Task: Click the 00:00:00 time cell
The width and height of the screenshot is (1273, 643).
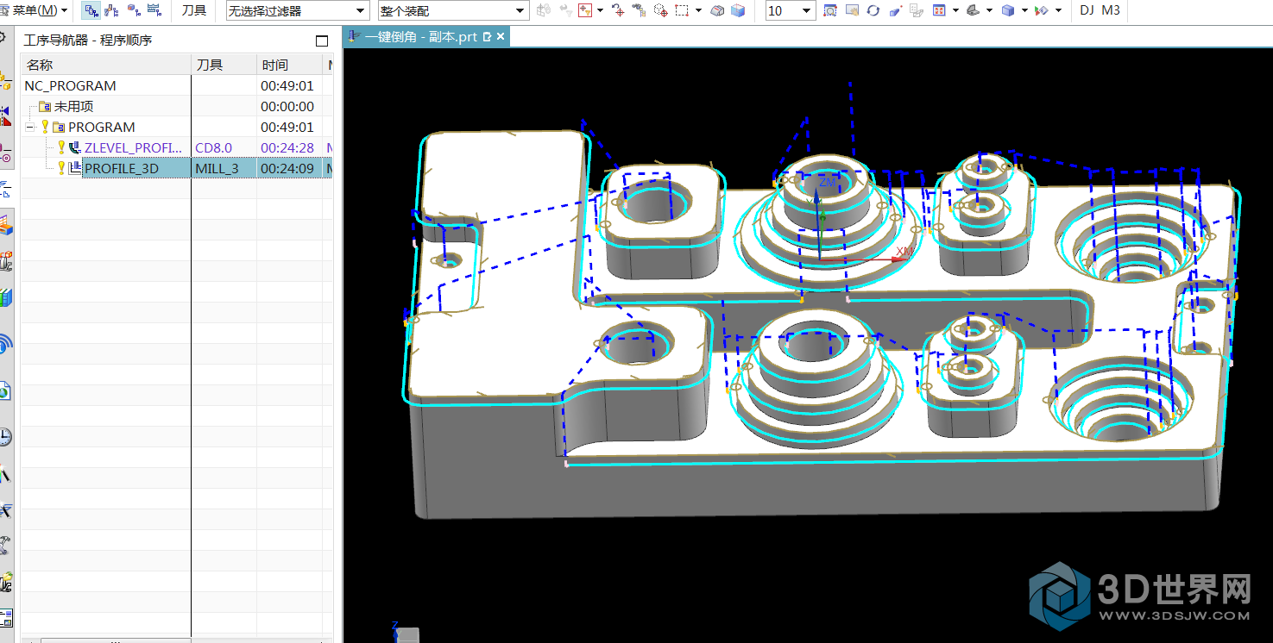Action: click(x=287, y=106)
